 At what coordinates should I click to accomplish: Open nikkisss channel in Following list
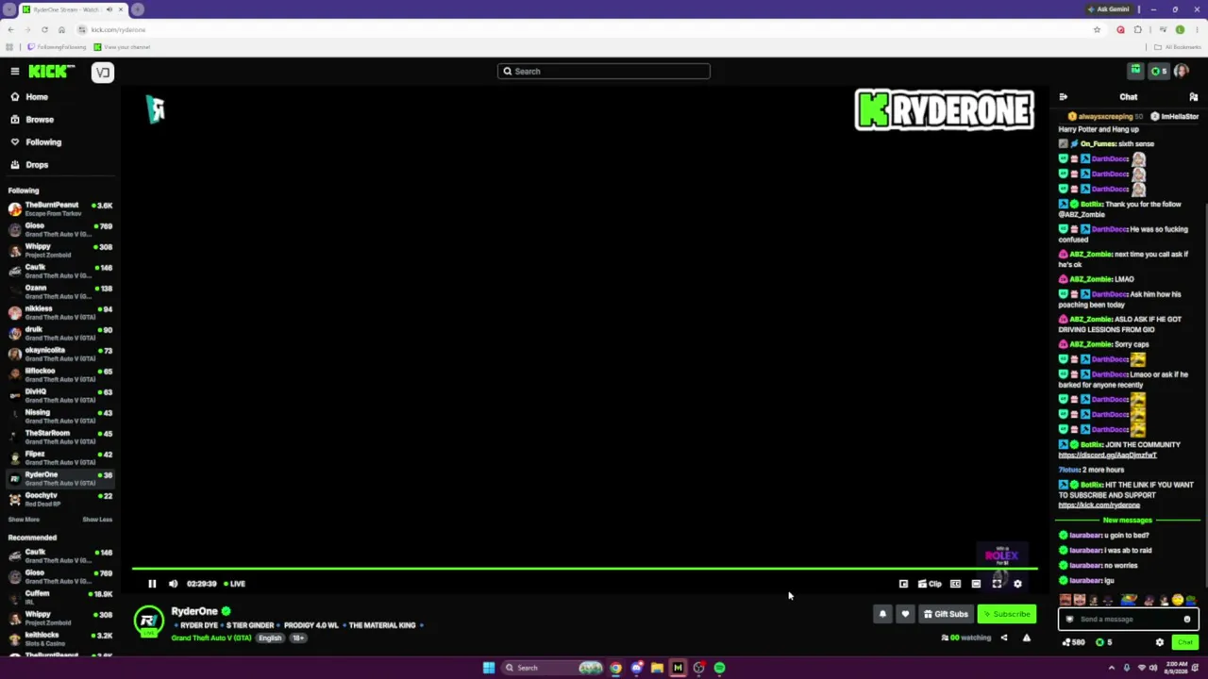click(60, 312)
